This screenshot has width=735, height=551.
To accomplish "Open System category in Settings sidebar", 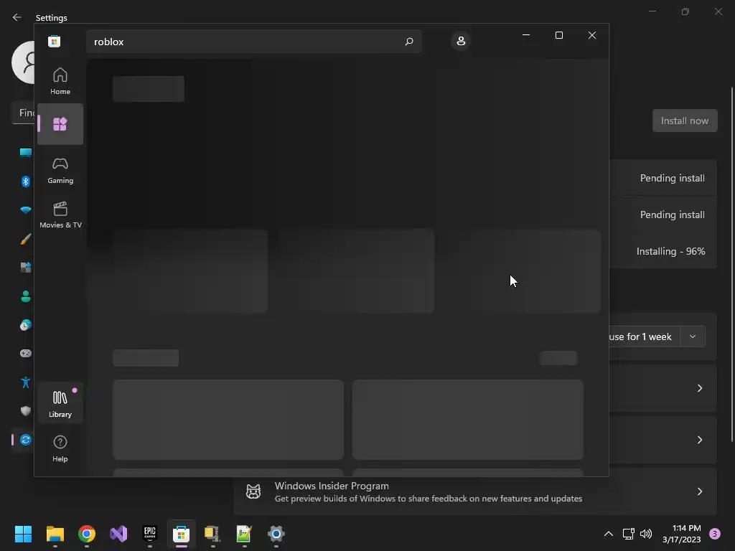I will point(26,153).
